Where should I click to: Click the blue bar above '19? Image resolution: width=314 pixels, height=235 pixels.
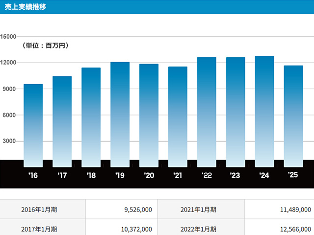120,114
